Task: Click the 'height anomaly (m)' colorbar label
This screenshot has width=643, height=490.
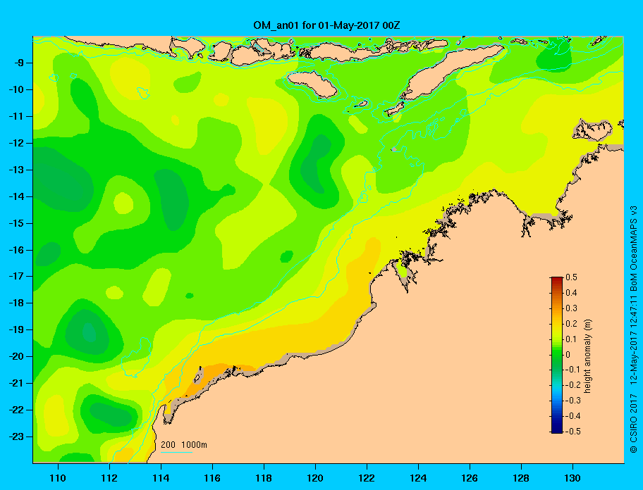Action: coord(587,356)
